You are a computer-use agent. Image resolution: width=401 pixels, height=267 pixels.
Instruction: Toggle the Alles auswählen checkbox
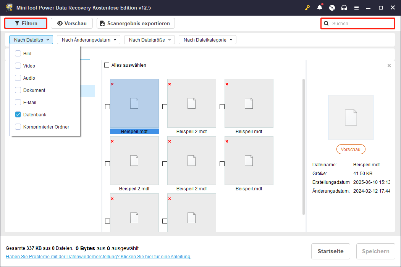[107, 65]
